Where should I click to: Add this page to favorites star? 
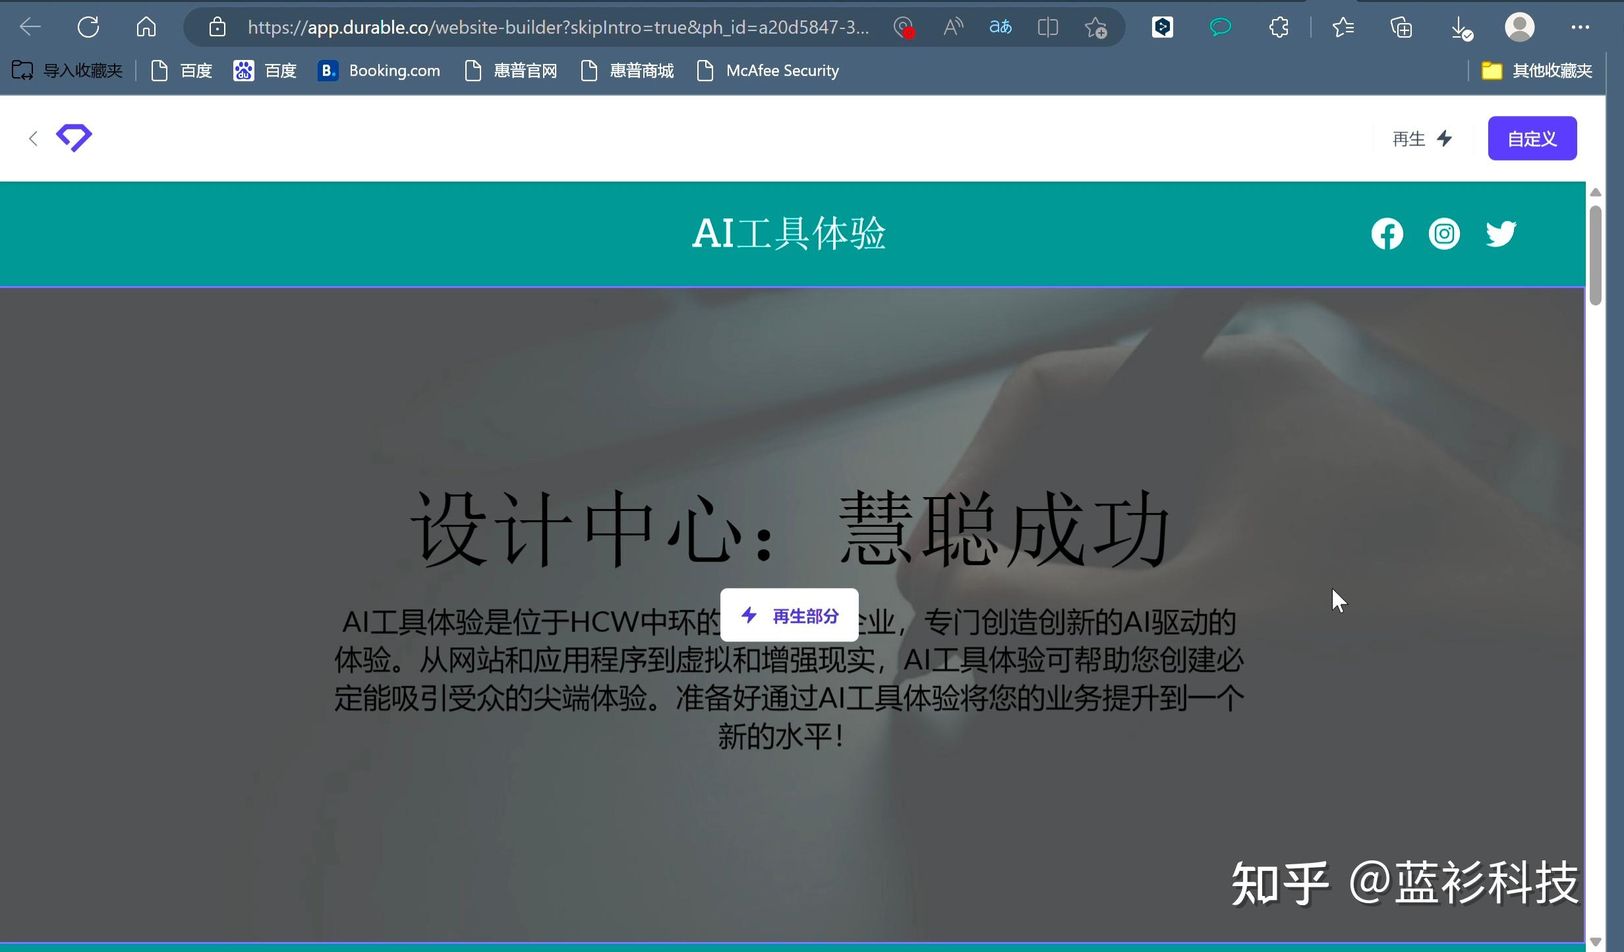1095,27
